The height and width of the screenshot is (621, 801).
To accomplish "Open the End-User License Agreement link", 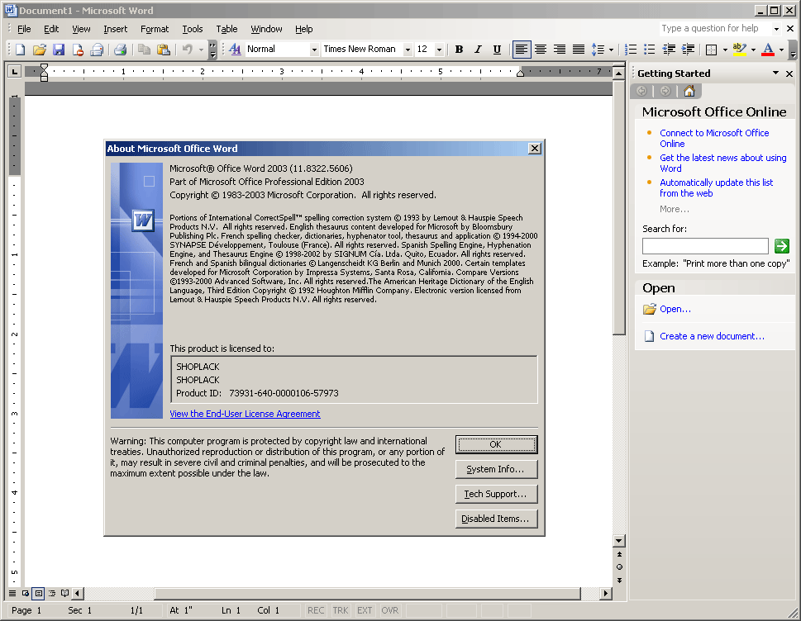I will (245, 414).
